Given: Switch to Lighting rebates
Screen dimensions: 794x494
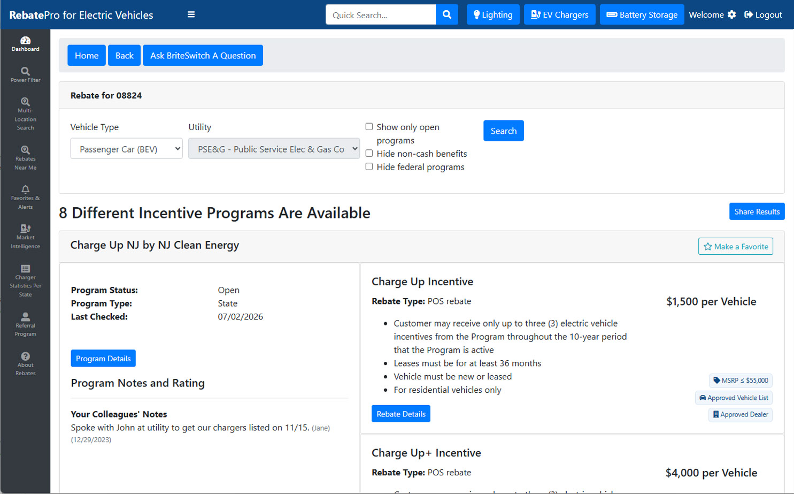Looking at the screenshot, I should pyautogui.click(x=493, y=14).
